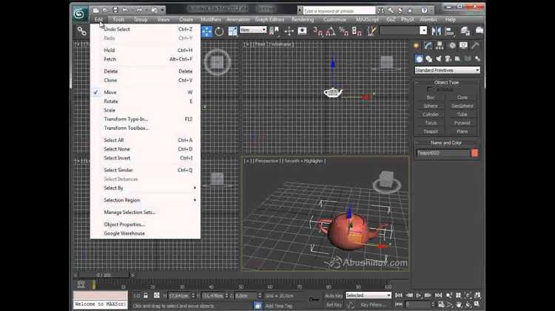
Task: Open the Display command panel
Action: click(x=463, y=46)
